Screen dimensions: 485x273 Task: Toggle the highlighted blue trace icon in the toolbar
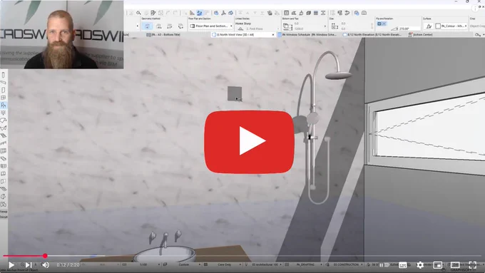(x=200, y=13)
